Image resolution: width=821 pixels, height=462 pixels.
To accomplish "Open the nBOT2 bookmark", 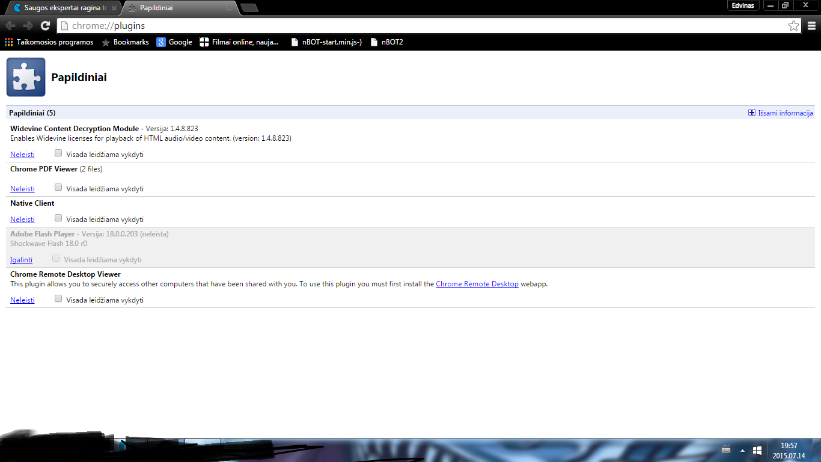I will click(386, 42).
